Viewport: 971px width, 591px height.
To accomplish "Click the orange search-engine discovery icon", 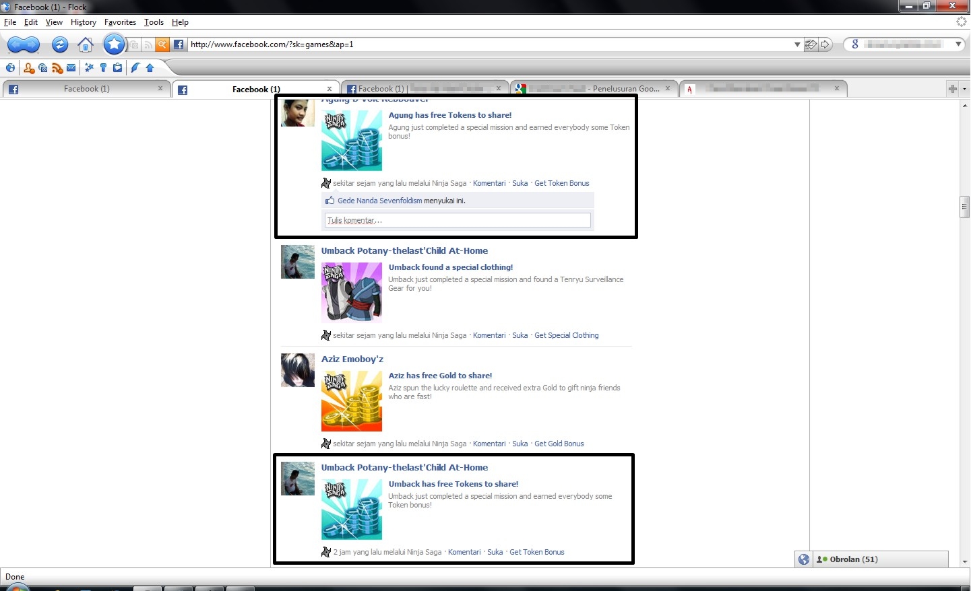I will point(162,44).
